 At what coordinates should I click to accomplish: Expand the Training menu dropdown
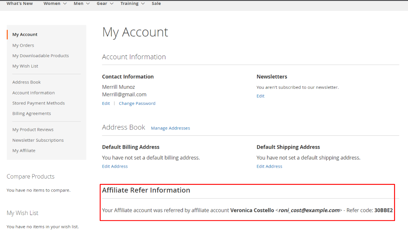(132, 4)
